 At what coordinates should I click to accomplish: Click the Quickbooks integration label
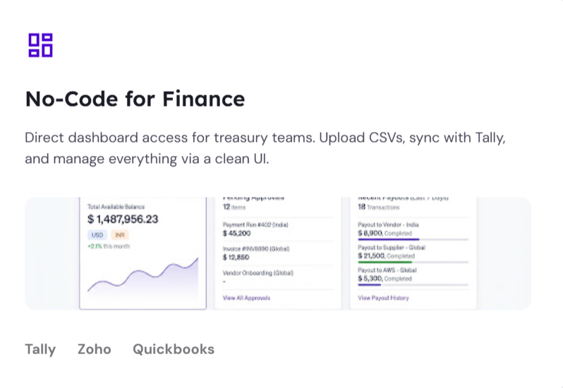pos(174,349)
